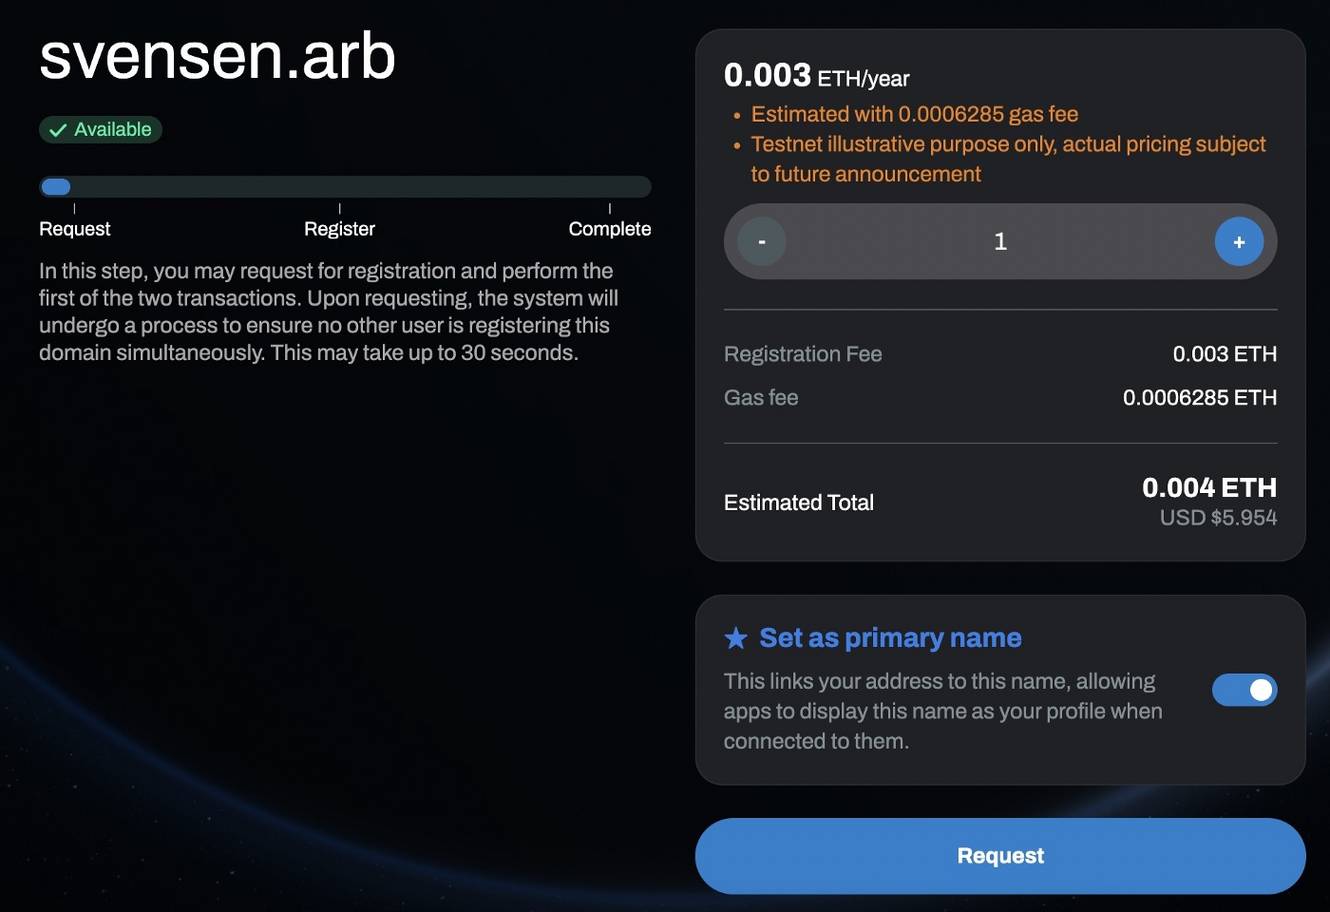Click the 0.003 ETH/year price heading

[x=817, y=75]
